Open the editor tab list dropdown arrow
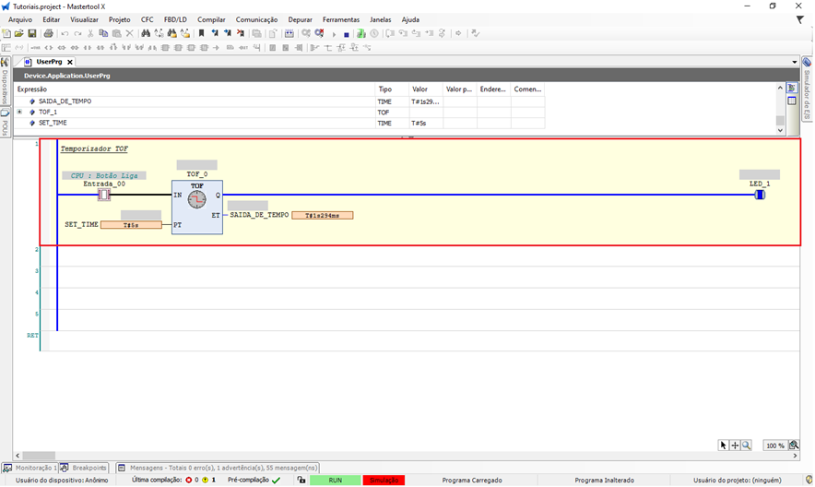 click(x=794, y=62)
